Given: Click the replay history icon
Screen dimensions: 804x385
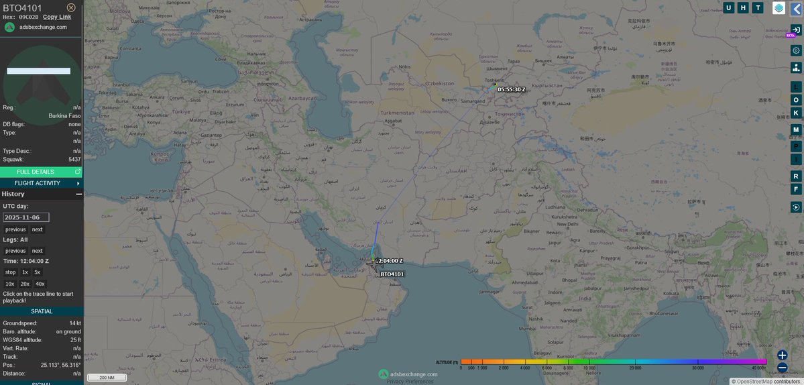Looking at the screenshot, I should click(796, 207).
